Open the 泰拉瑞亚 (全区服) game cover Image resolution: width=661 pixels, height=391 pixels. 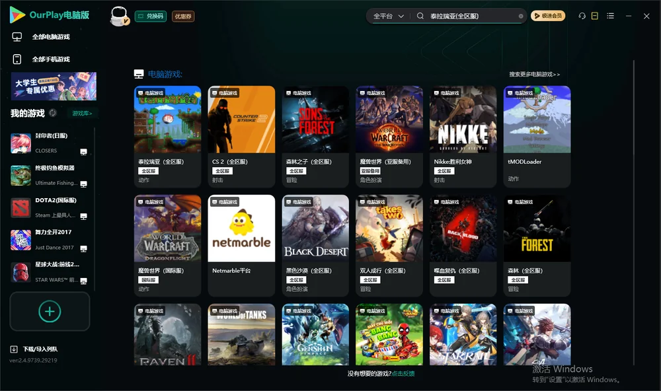[x=168, y=120]
